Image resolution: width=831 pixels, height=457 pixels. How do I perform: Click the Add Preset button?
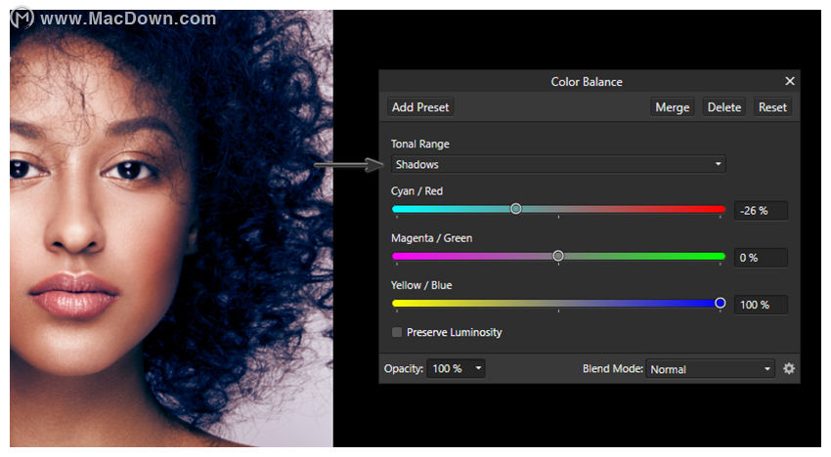coord(420,107)
